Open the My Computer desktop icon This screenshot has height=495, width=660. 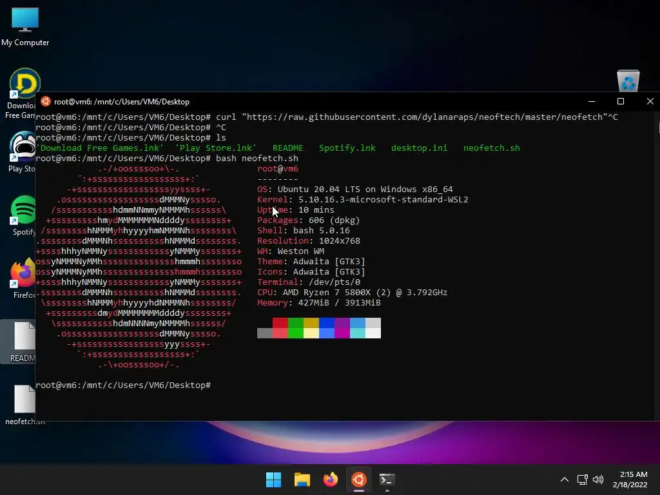[25, 26]
